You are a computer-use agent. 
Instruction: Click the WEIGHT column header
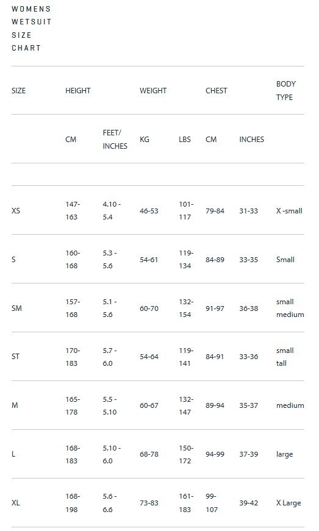point(153,91)
